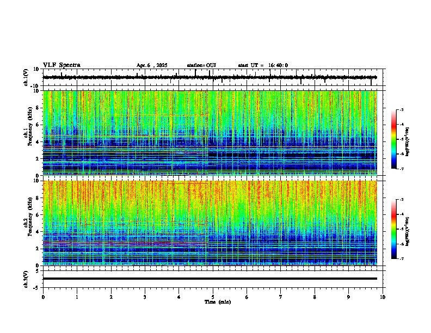Click time axis tick label "6"
The height and width of the screenshot is (333, 431).
tap(247, 297)
